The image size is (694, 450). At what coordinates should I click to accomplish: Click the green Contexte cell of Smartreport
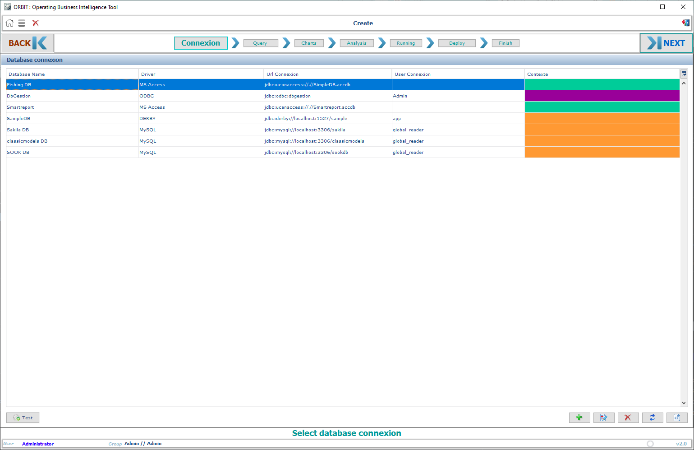[602, 107]
